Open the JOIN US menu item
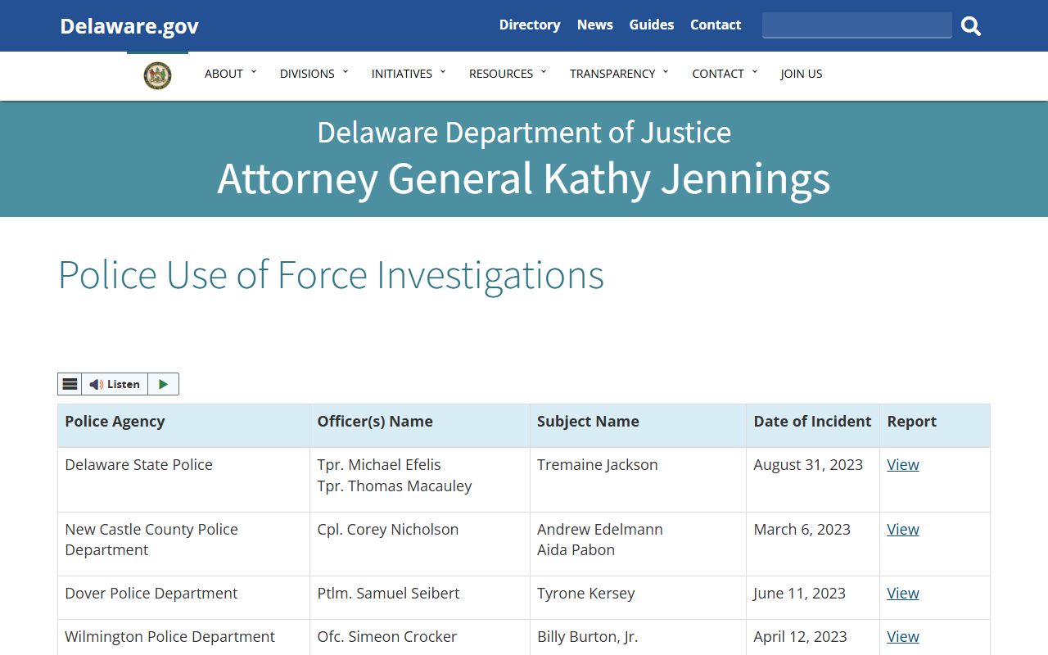Screen dimensions: 1048x655 click(801, 74)
